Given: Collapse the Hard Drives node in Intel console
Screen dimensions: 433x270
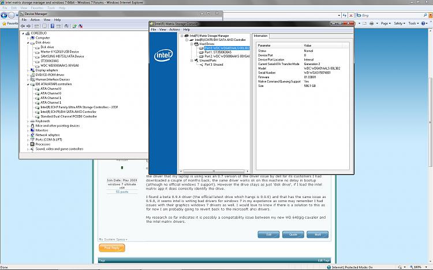Looking at the screenshot, I should [x=191, y=44].
